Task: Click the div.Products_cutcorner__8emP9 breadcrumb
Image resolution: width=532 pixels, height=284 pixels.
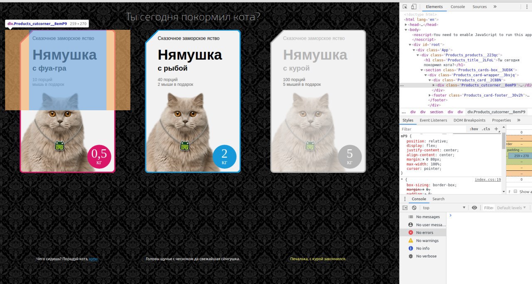Action: [x=496, y=112]
